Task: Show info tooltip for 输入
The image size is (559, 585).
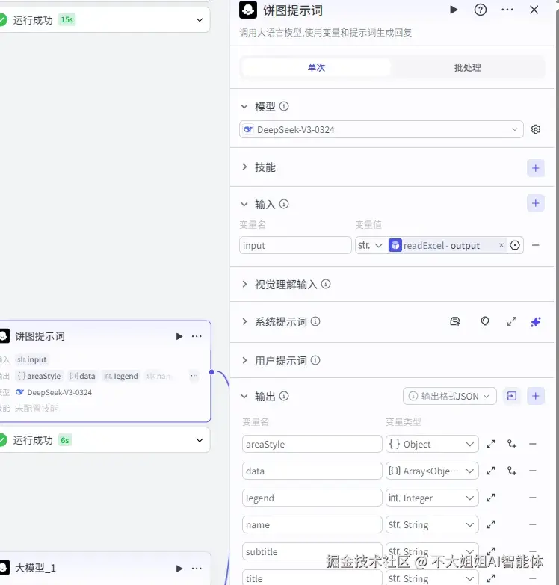Action: [284, 204]
